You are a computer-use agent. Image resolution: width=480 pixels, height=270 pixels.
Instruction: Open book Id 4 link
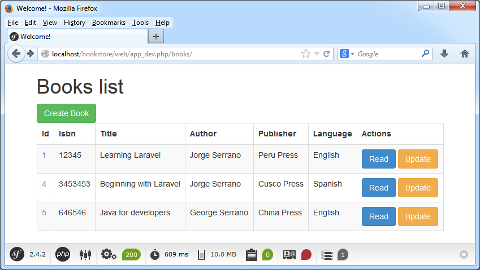tap(44, 184)
